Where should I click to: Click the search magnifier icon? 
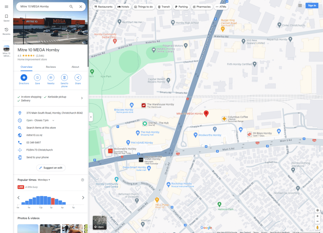[x=71, y=7]
